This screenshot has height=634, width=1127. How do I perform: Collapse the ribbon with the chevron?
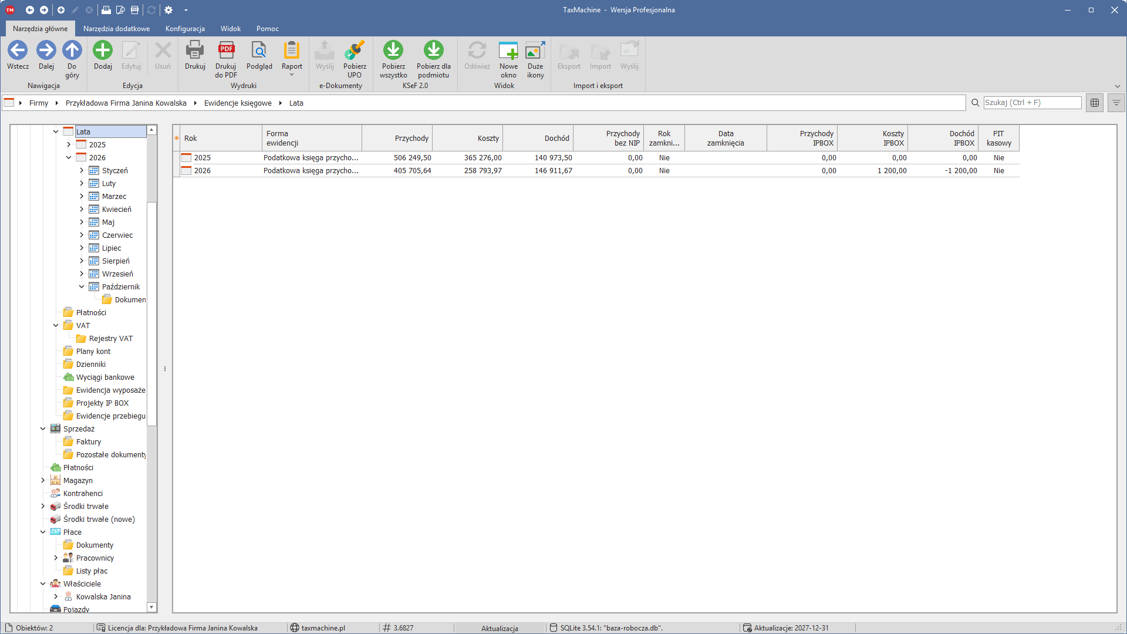coord(1117,86)
